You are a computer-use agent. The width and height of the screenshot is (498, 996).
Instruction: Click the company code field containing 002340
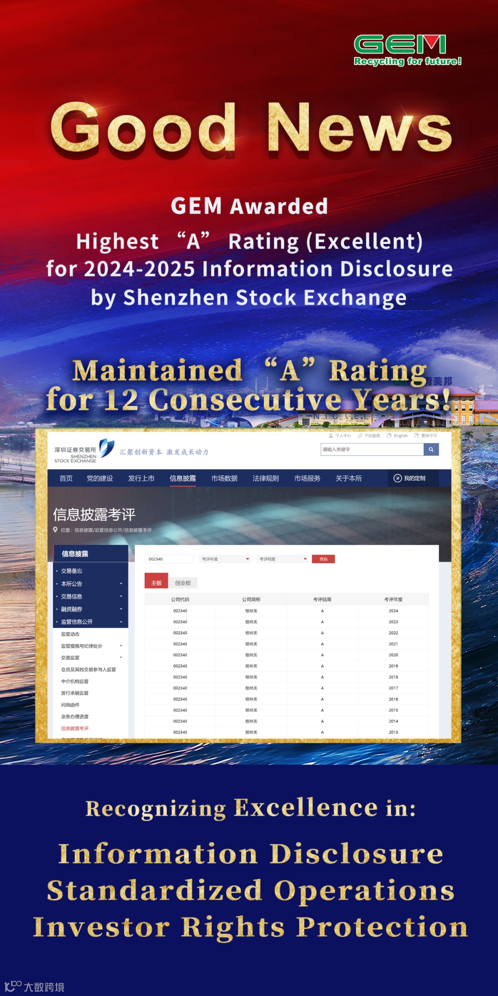[x=169, y=559]
